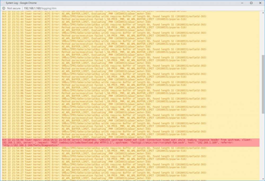Screen dimensions: 265x181
Task: Click the 'Not secure' label in the address bar
Action: pyautogui.click(x=14, y=8)
